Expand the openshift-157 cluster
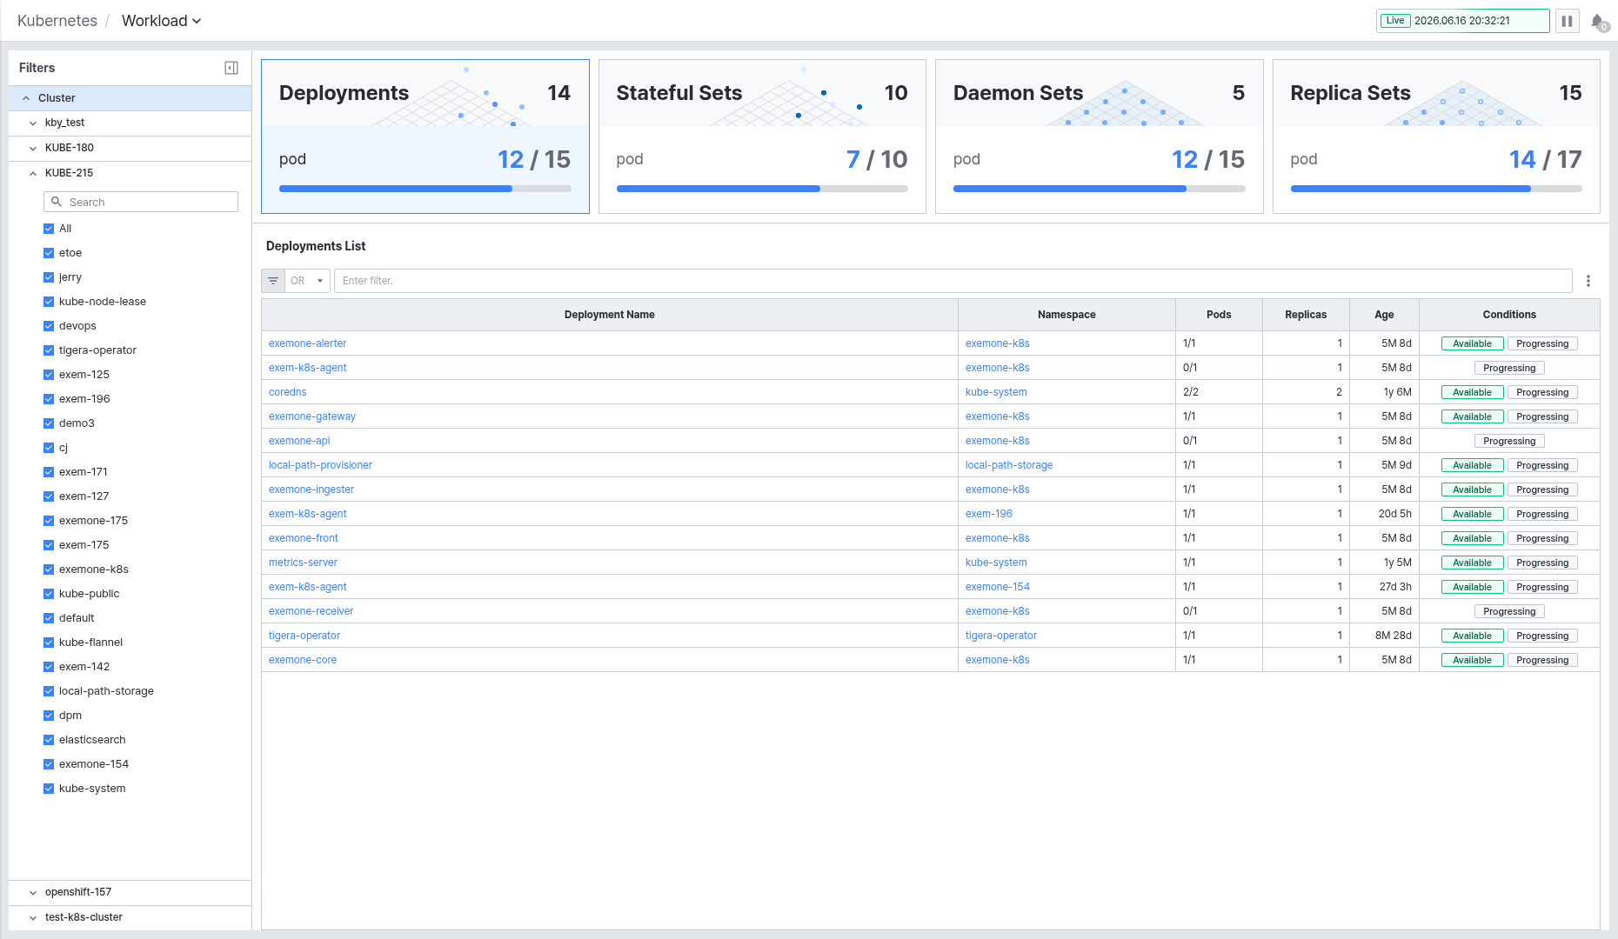Image resolution: width=1618 pixels, height=939 pixels. coord(33,892)
